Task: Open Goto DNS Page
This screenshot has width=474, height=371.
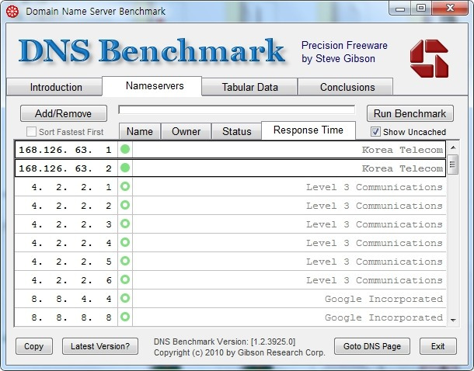Action: [372, 346]
